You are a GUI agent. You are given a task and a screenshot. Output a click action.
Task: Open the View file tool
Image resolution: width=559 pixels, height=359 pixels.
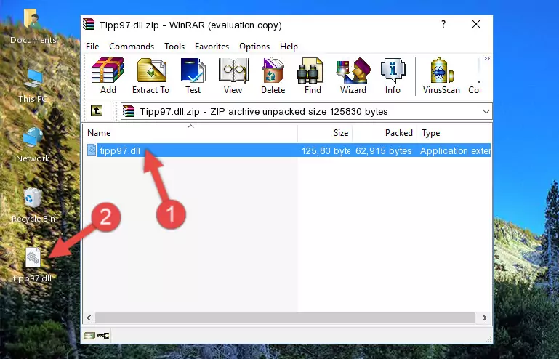(x=233, y=76)
